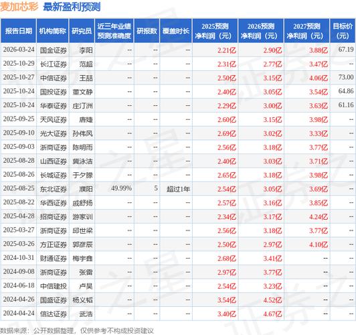This screenshot has height=335, width=356.
Task: Click 2.21亿 in 国金证券 row
Action: click(227, 50)
